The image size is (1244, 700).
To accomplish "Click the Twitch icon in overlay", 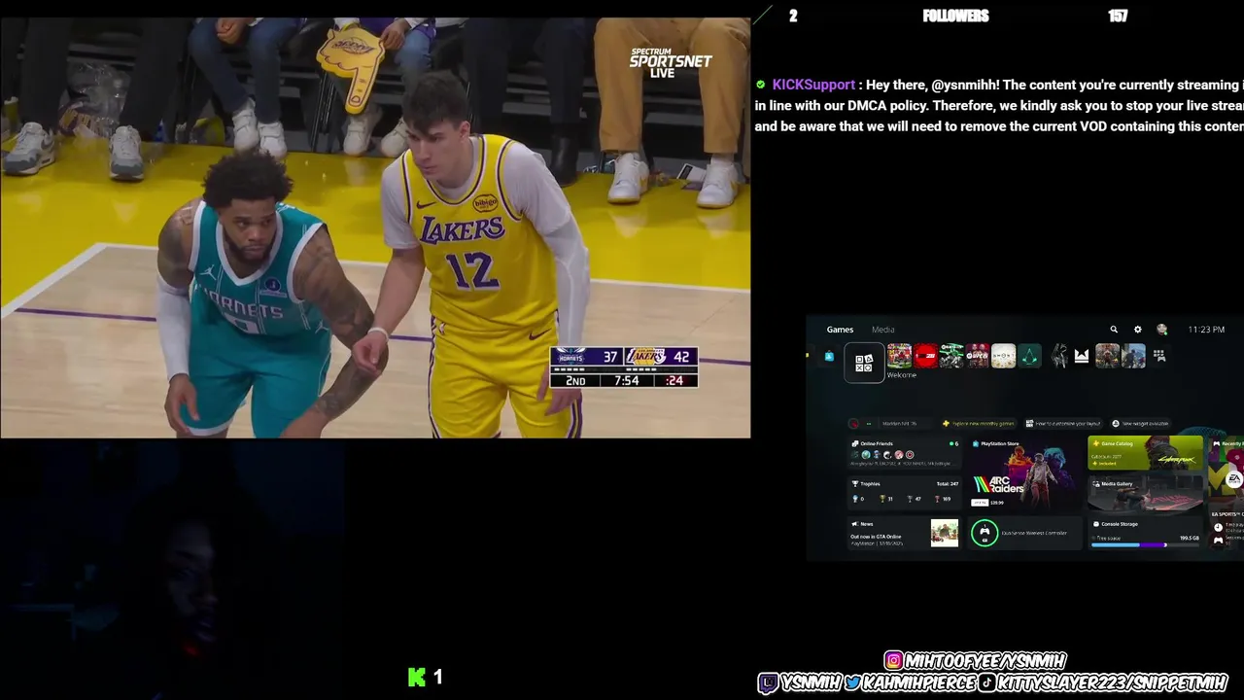I will tap(768, 682).
